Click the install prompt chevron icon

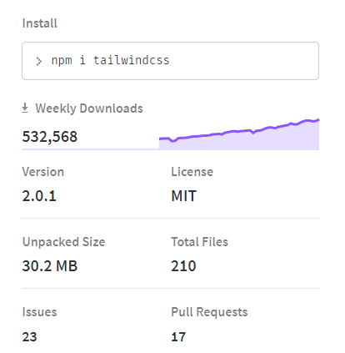click(39, 61)
